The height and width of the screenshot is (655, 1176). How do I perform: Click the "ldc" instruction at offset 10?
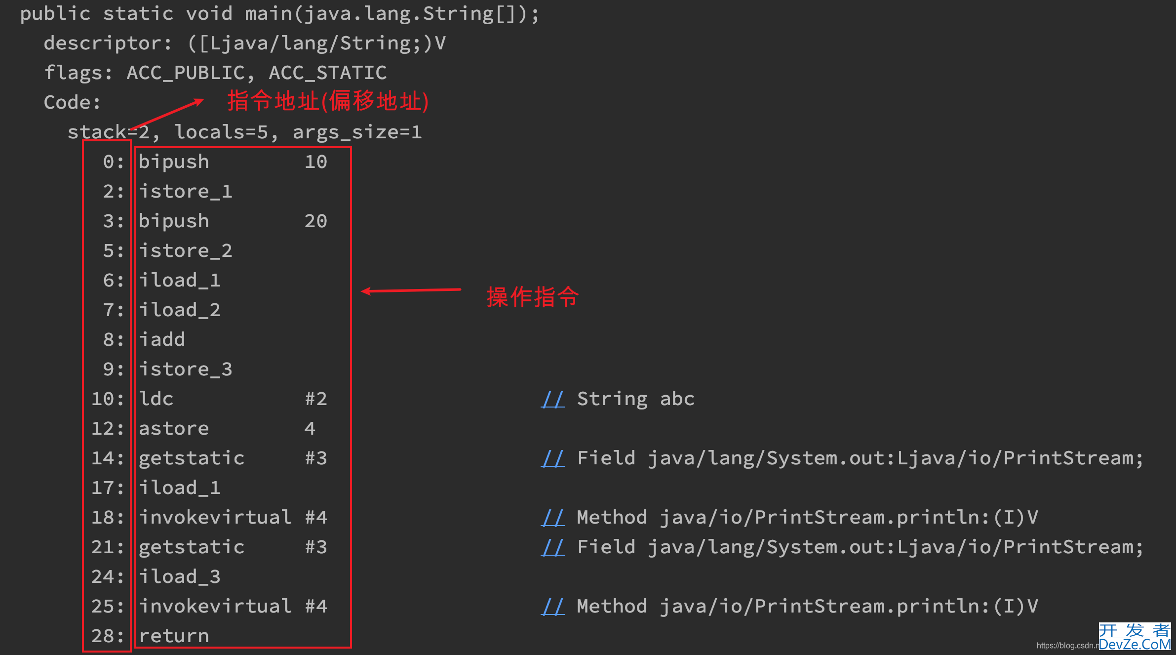tap(156, 399)
